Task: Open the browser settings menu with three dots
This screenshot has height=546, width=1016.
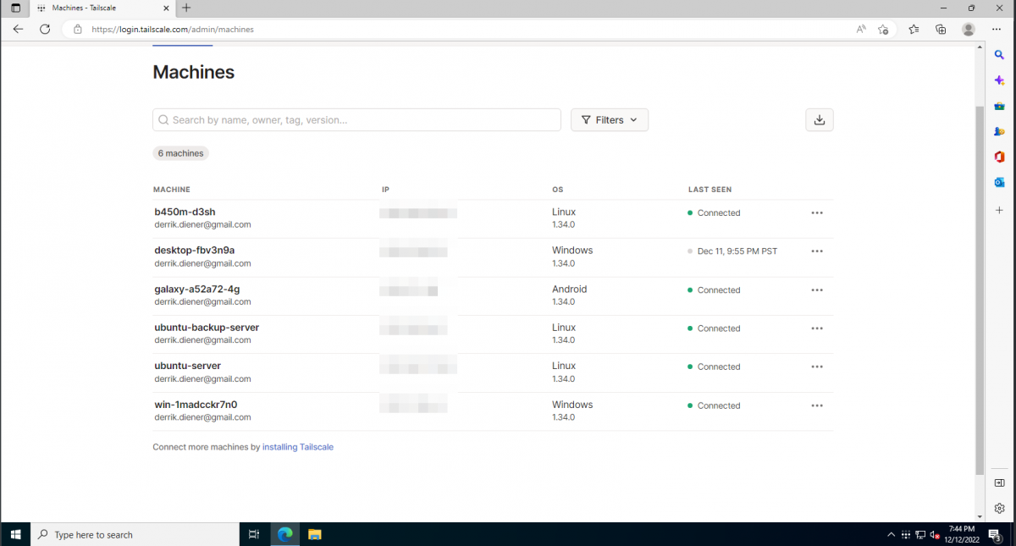Action: click(x=996, y=29)
